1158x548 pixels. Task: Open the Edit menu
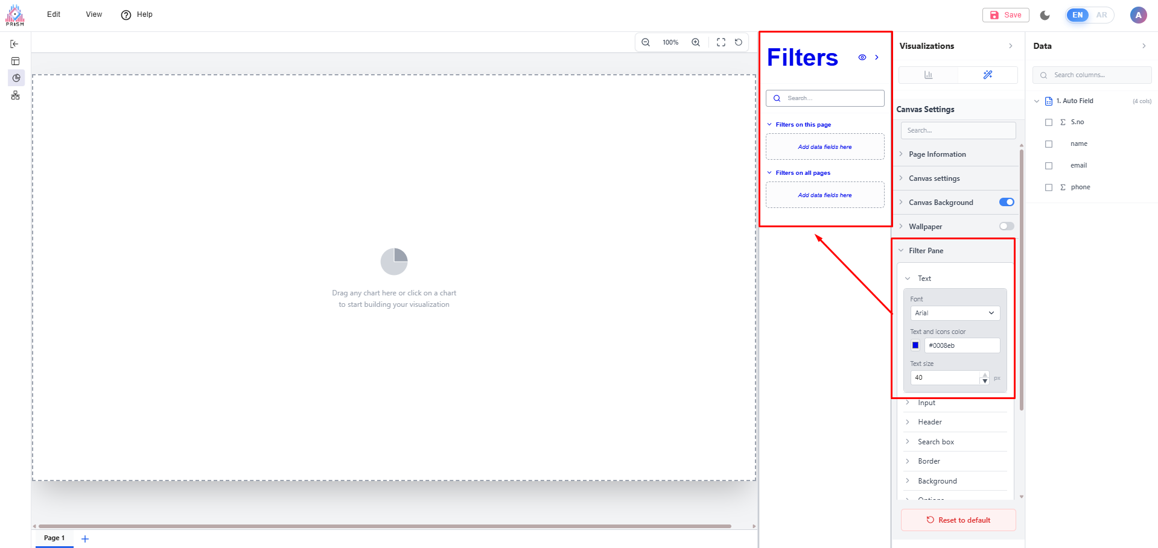pos(54,14)
